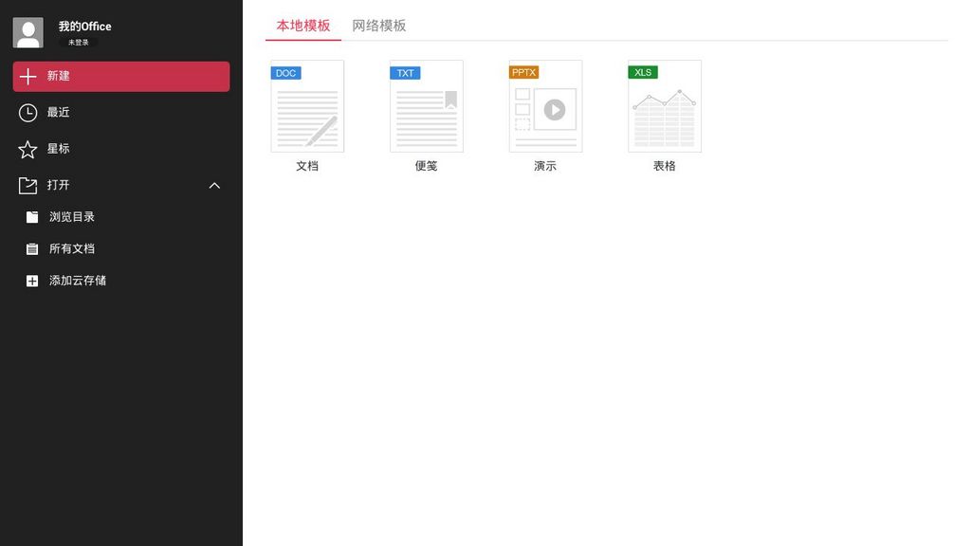This screenshot has width=971, height=546.
Task: Click the 浏览目录 folder icon
Action: click(x=32, y=217)
